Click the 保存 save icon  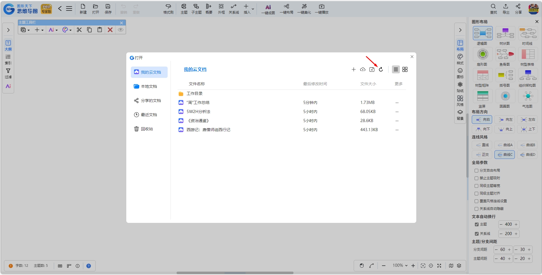(108, 9)
